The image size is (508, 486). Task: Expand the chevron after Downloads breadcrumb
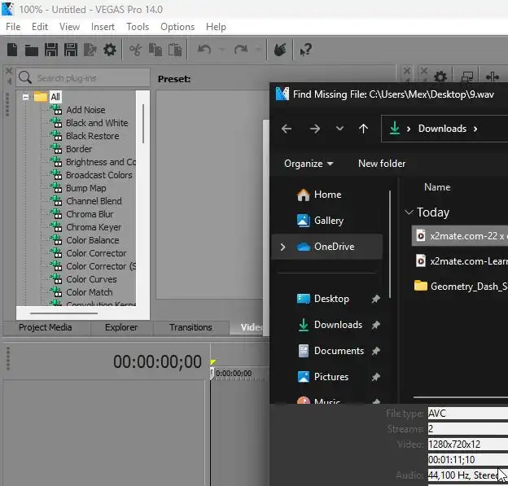point(475,129)
